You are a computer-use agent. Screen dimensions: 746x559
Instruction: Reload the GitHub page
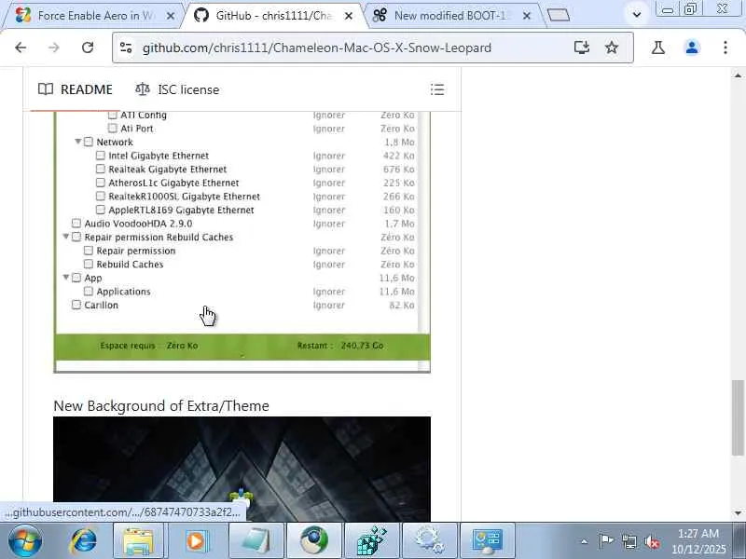coord(88,48)
